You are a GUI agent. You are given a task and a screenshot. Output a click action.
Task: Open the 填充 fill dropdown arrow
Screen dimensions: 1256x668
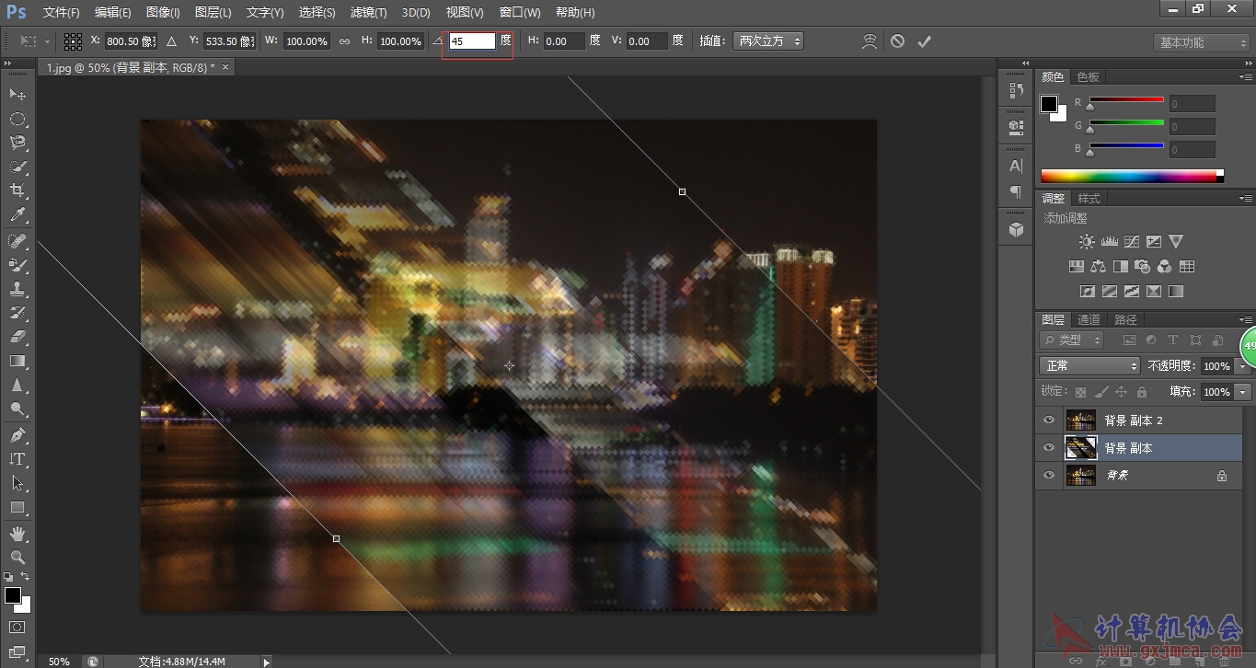1243,392
